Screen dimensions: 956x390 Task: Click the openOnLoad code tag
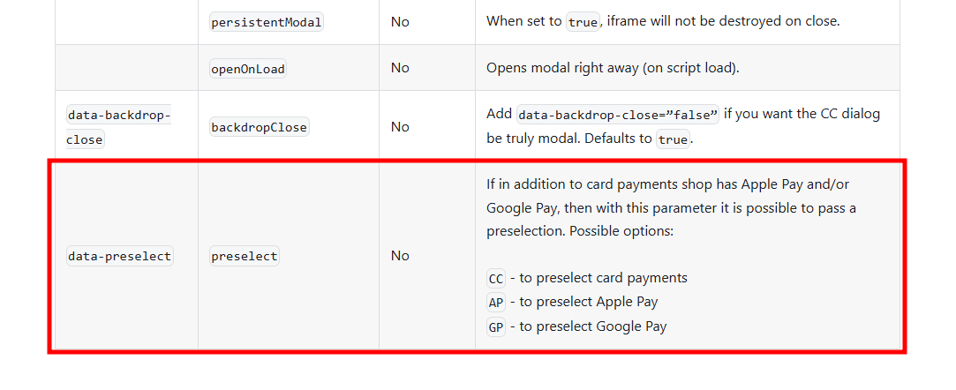[247, 68]
